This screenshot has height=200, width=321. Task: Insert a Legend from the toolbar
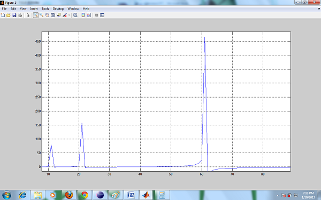(89, 15)
